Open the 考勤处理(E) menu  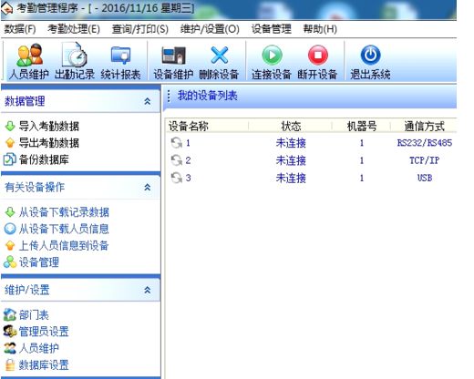74,29
